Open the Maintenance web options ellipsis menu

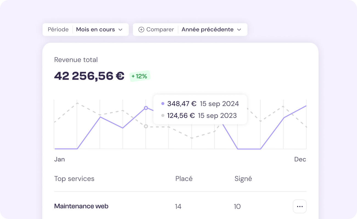300,206
